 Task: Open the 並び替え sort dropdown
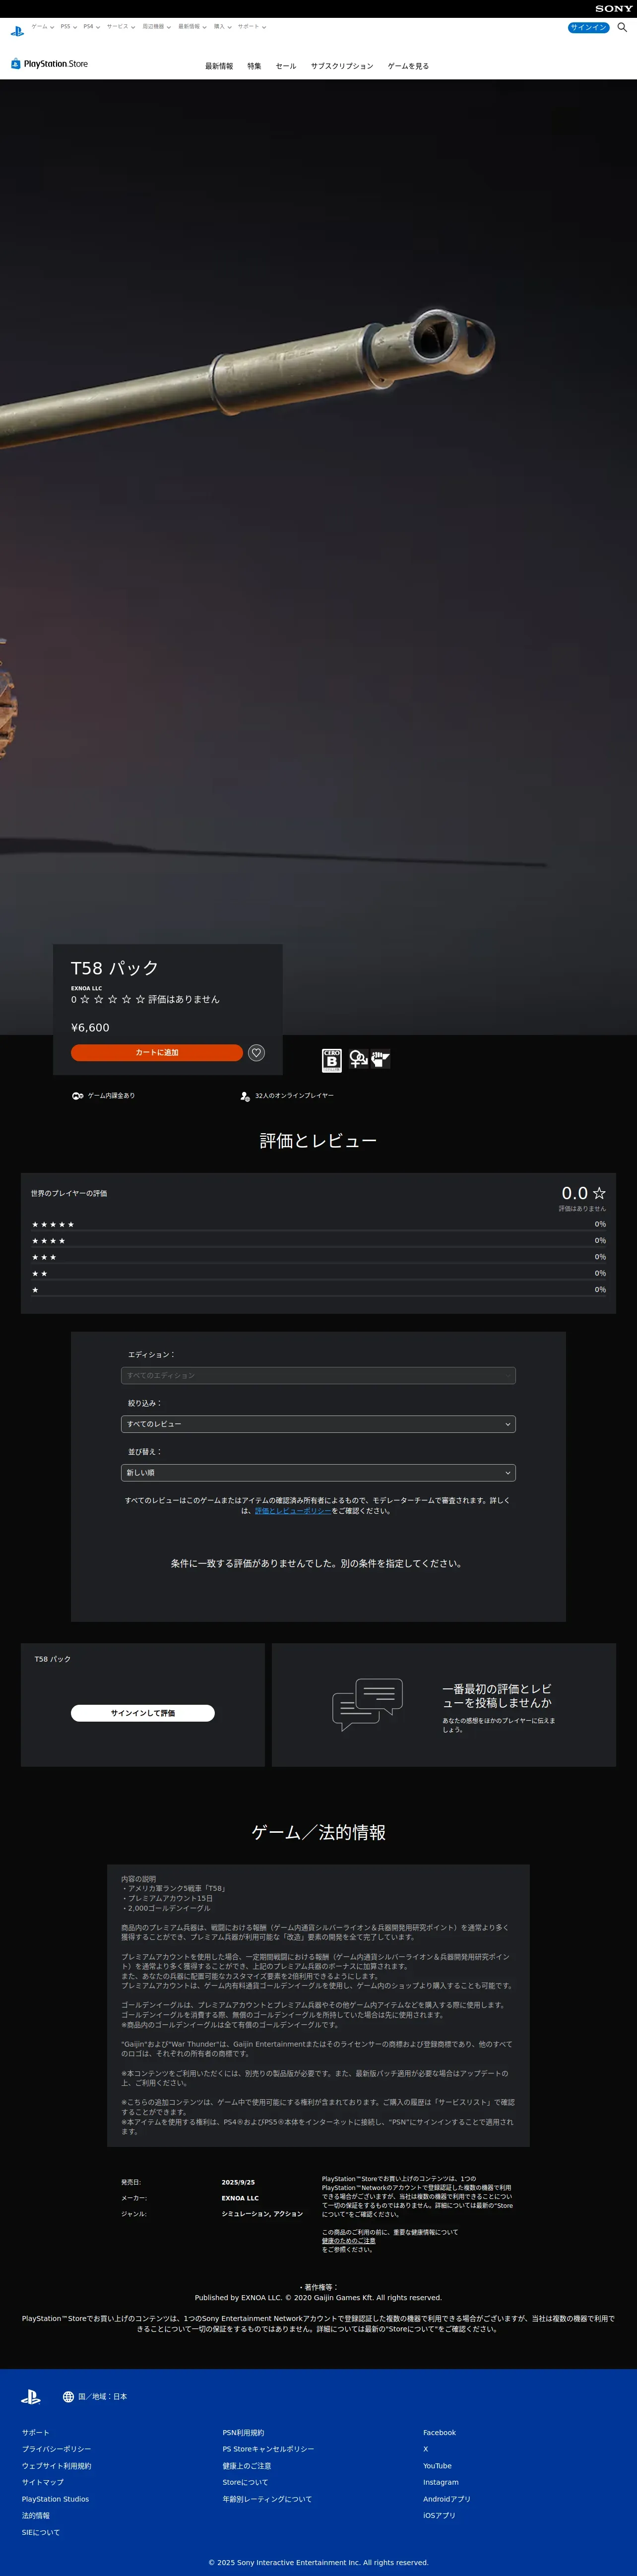(318, 1473)
